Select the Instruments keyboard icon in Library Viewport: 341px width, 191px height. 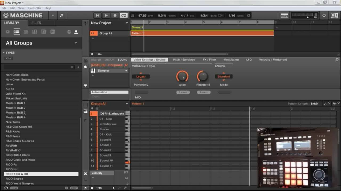[35, 32]
